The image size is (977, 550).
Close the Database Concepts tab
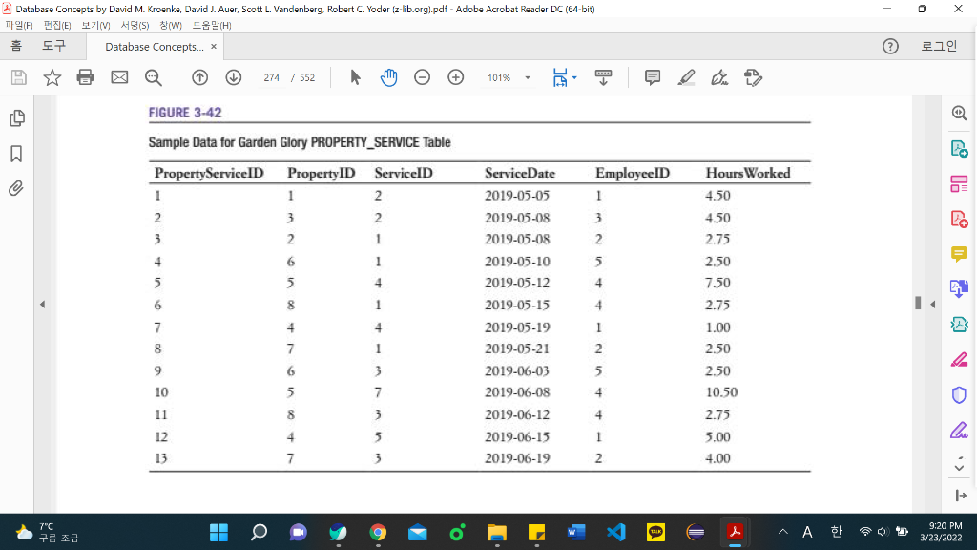214,47
